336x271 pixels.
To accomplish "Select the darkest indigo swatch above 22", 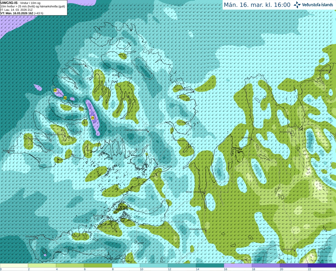I will (322, 265).
